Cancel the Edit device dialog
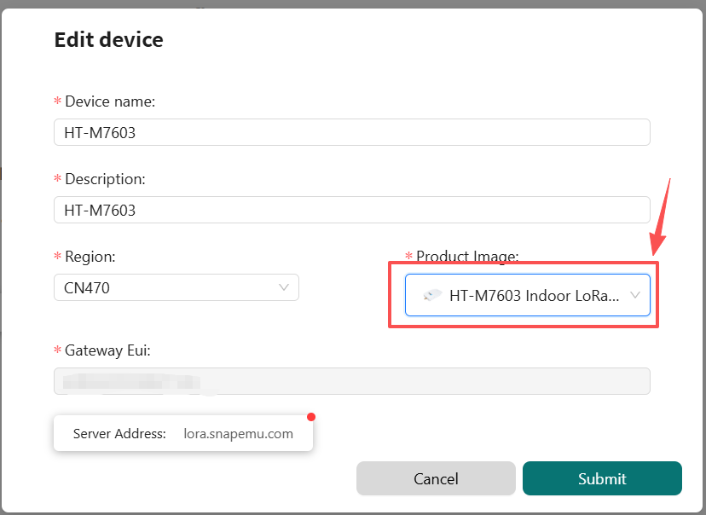Viewport: 706px width, 515px height. [x=436, y=478]
